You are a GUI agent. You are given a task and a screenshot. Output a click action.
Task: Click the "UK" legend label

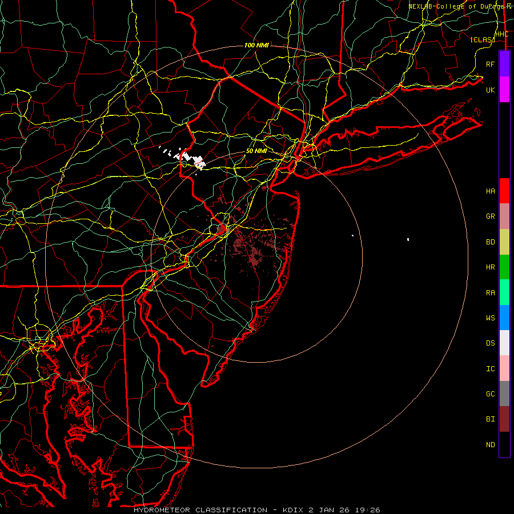(490, 90)
